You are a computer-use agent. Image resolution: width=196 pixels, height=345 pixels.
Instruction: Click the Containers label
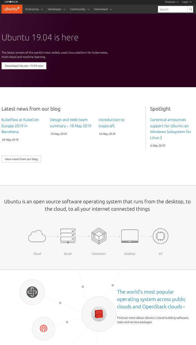[99, 254]
